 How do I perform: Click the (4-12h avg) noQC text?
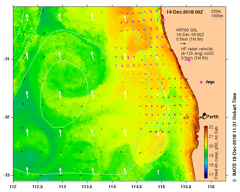coord(198,54)
